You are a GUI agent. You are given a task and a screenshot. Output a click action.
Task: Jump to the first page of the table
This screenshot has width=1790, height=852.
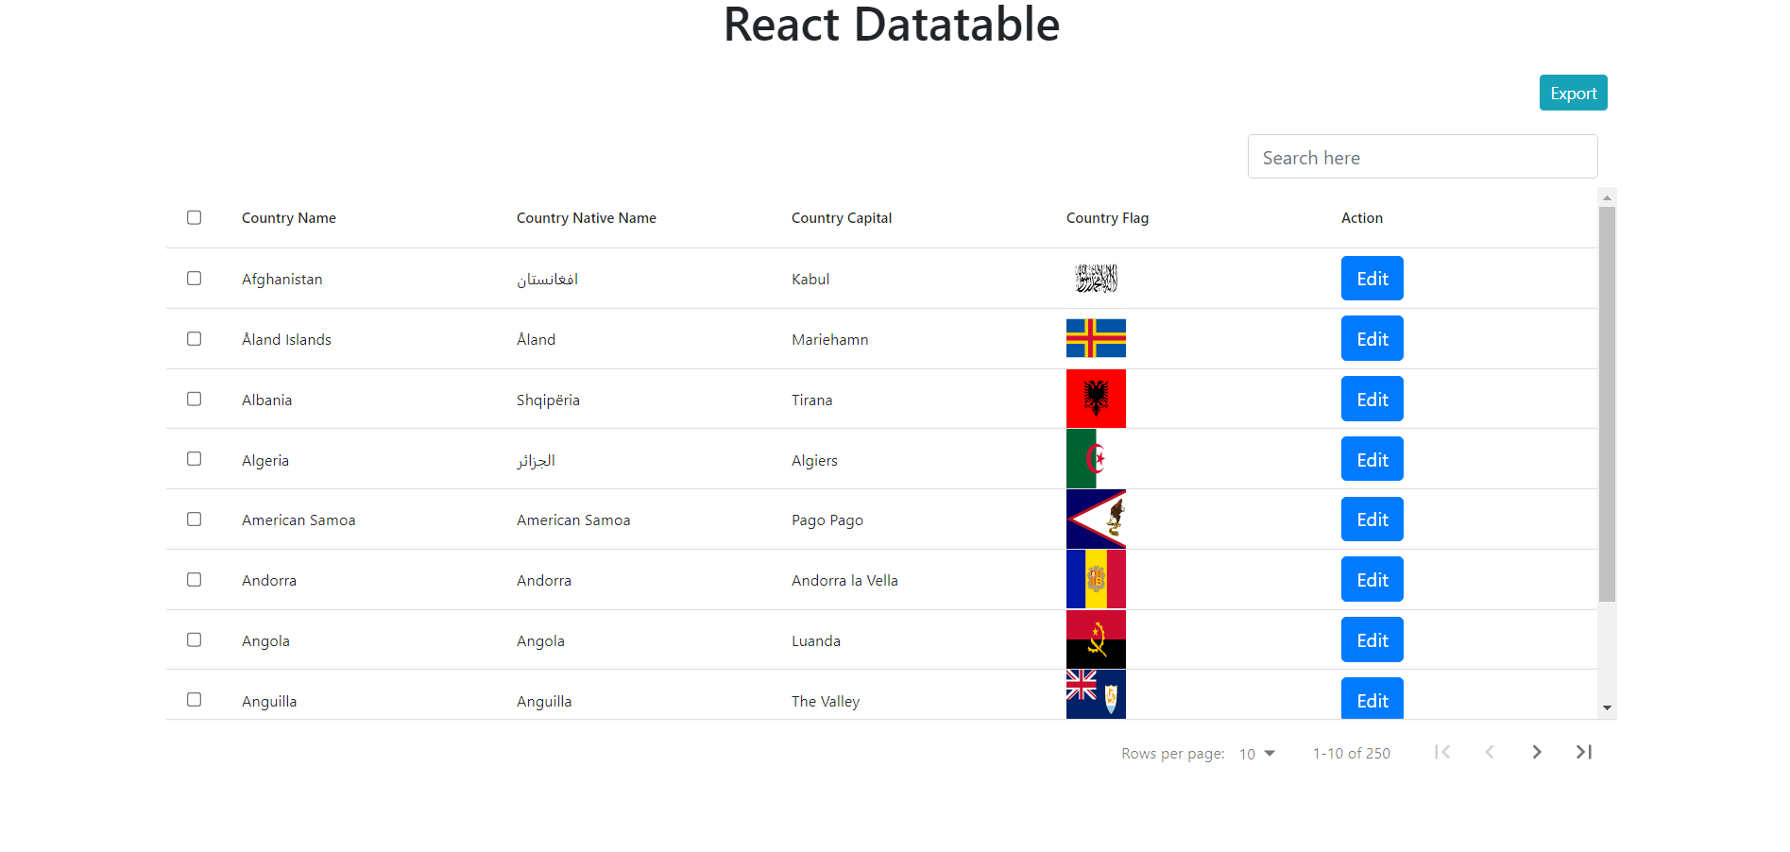[1442, 752]
